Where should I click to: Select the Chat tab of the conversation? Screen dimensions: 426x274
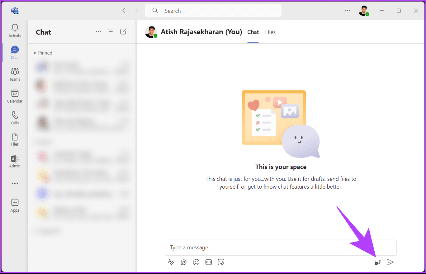(x=253, y=32)
